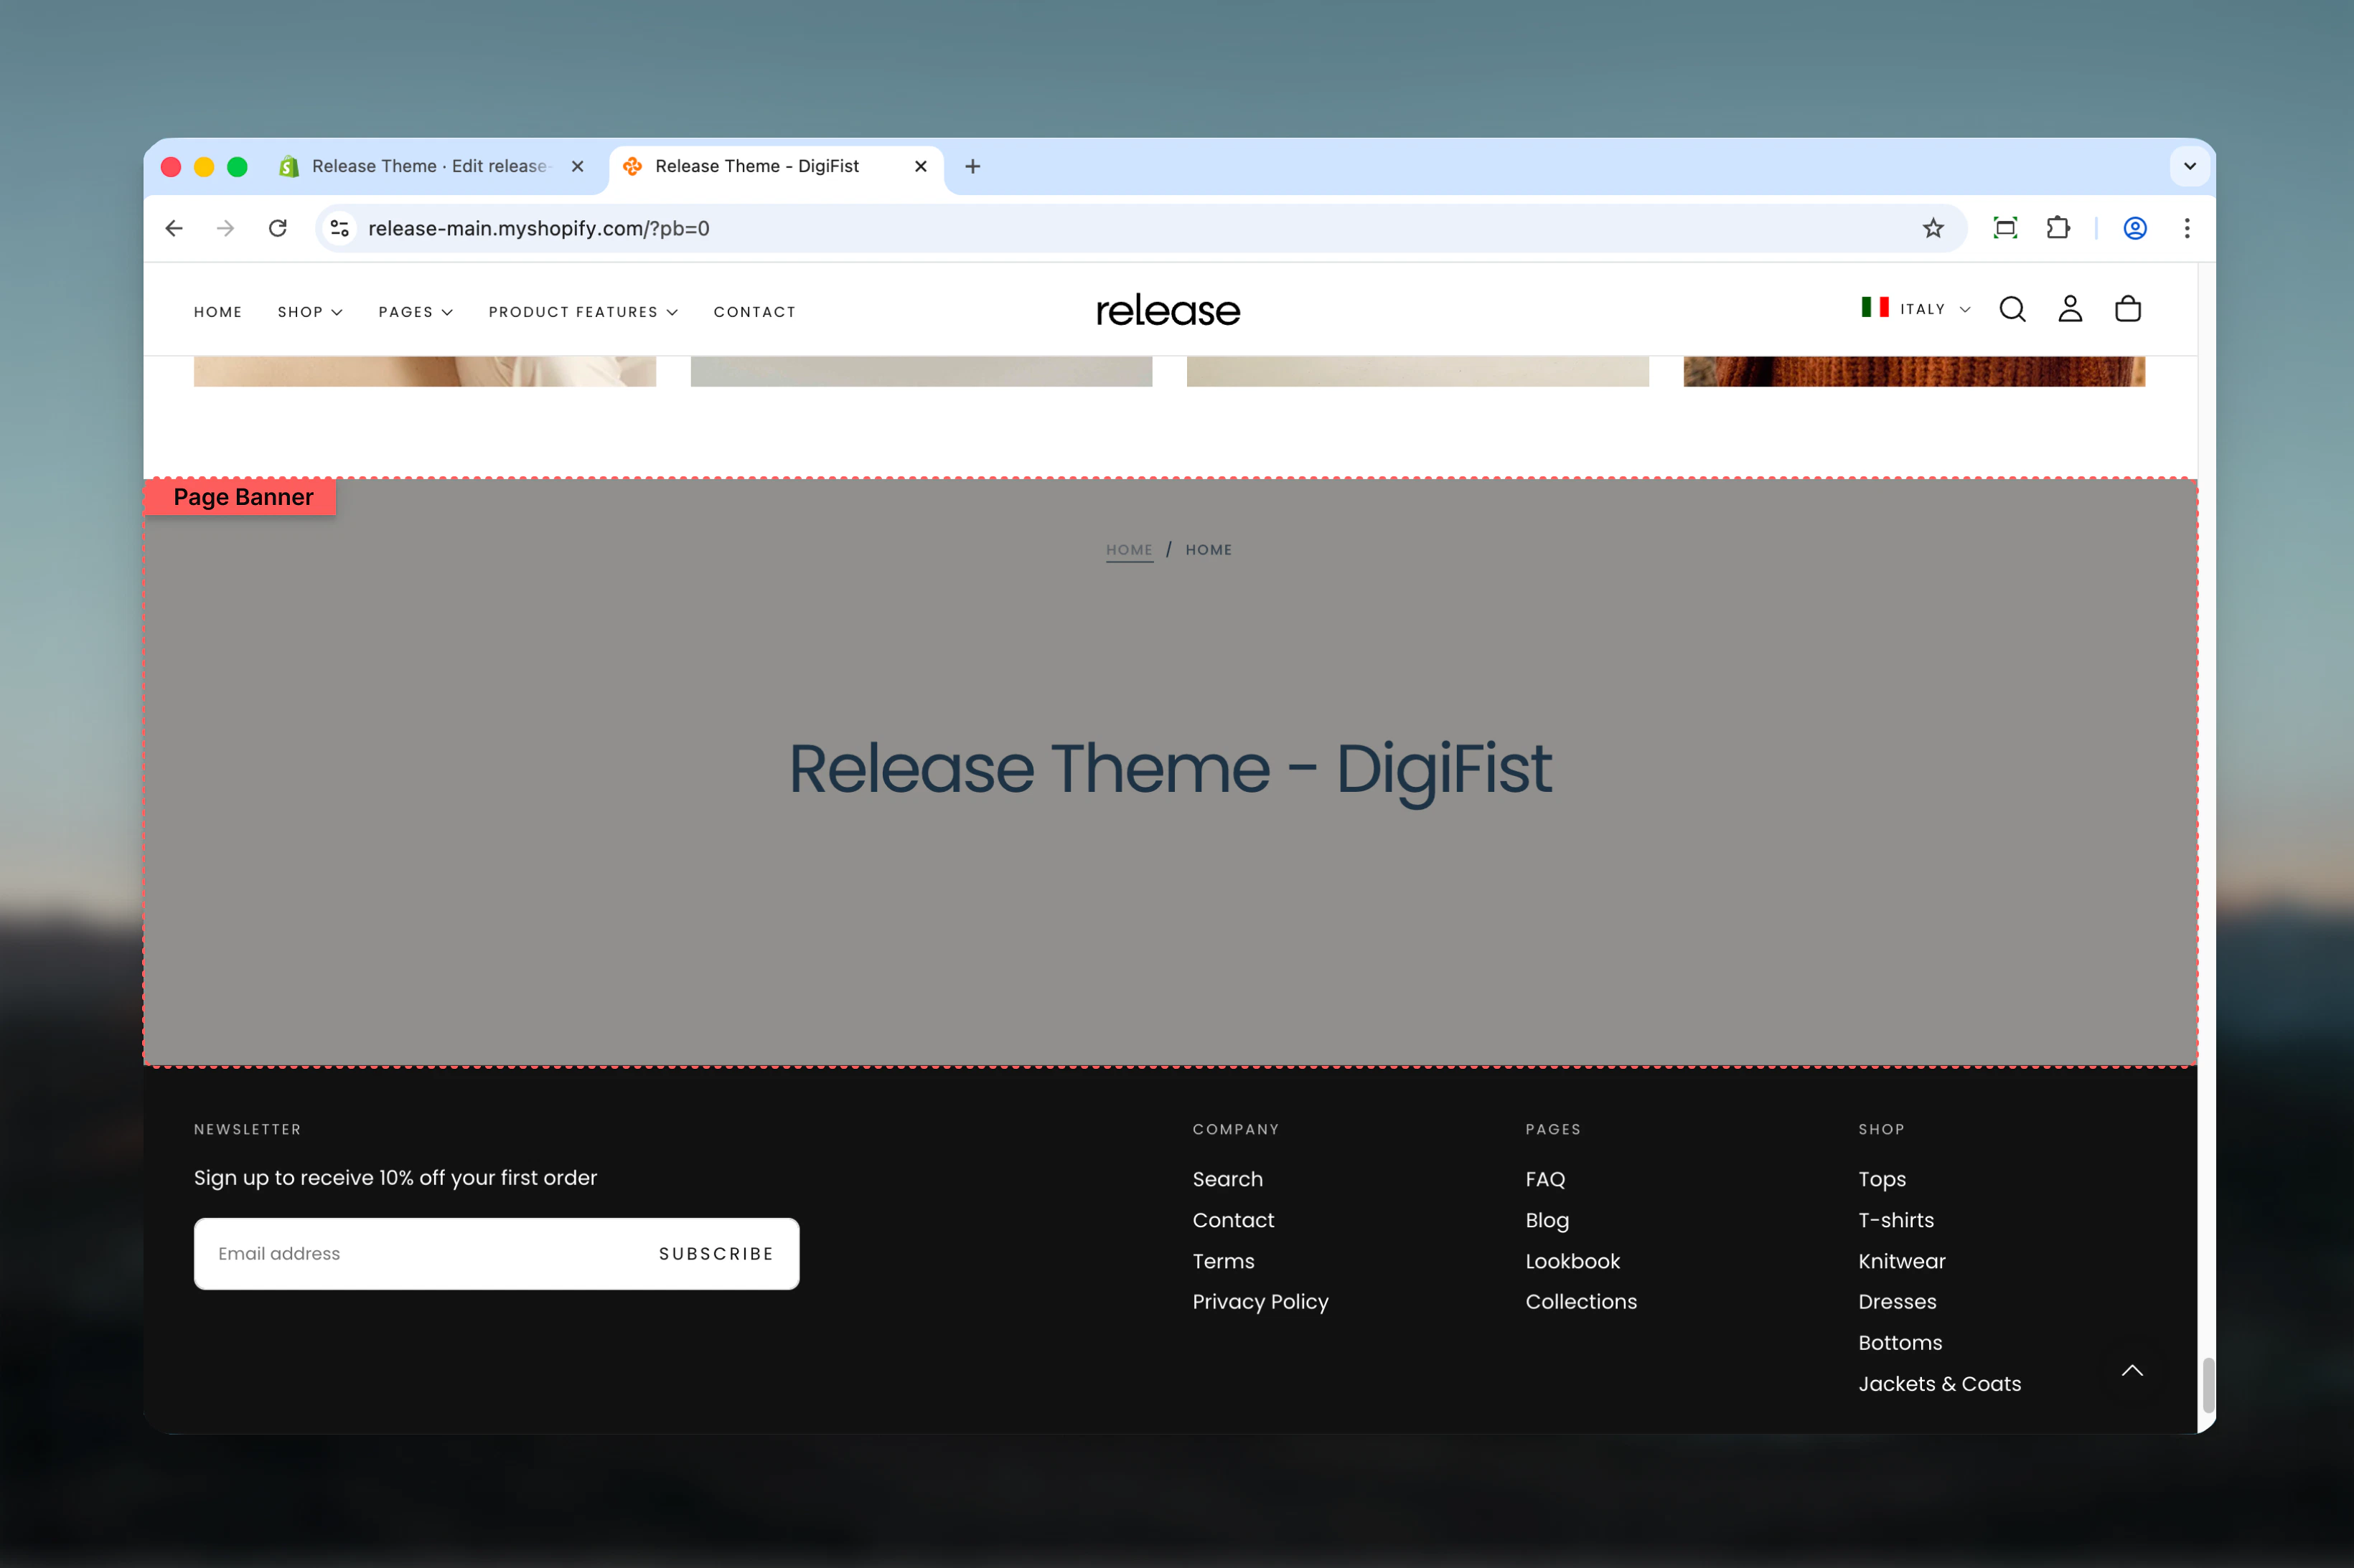Click the Italy flag icon
Image resolution: width=2354 pixels, height=1568 pixels.
(x=1875, y=307)
